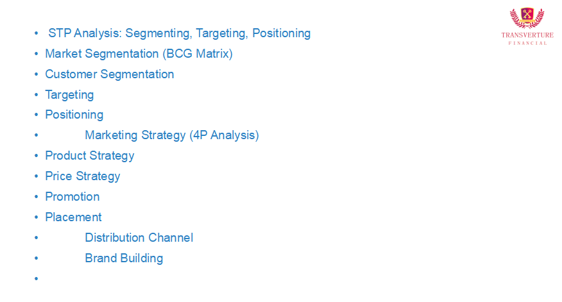Click the bullet dot before STP Analysis
Viewport: 562px width, 302px height.
click(x=37, y=34)
